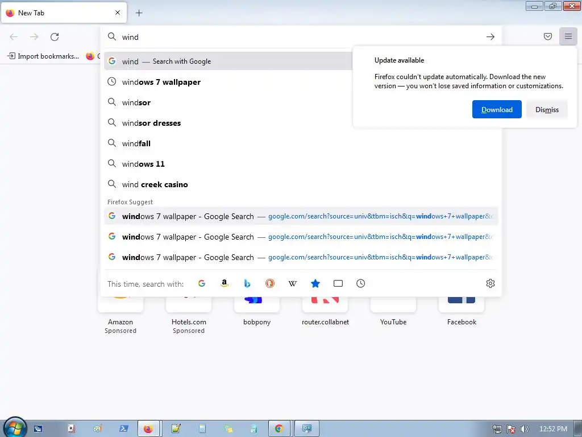Reload the current page
582x437 pixels.
[55, 37]
